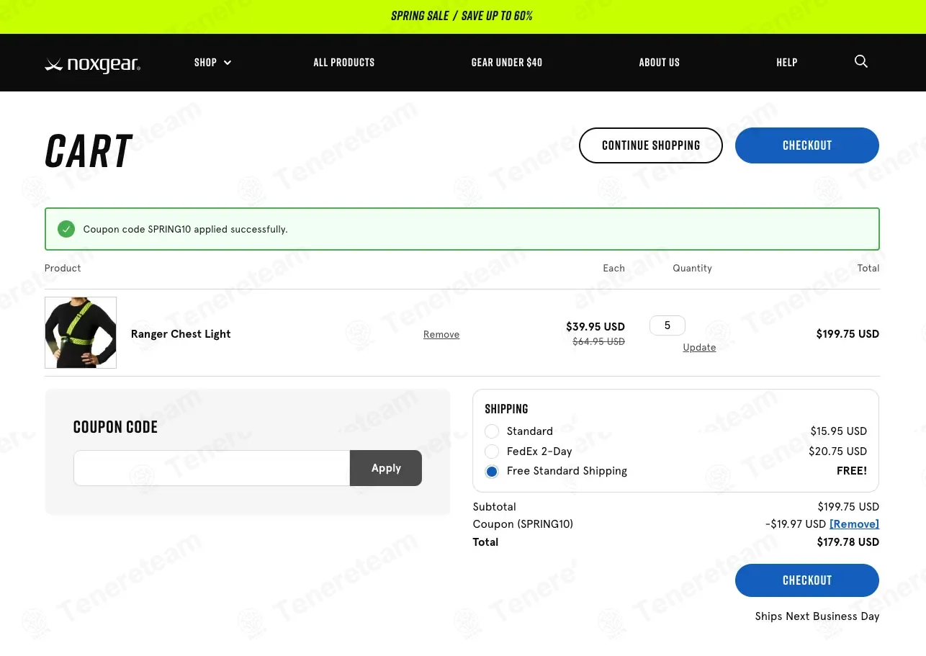Click the bottom Checkout button

pos(807,580)
